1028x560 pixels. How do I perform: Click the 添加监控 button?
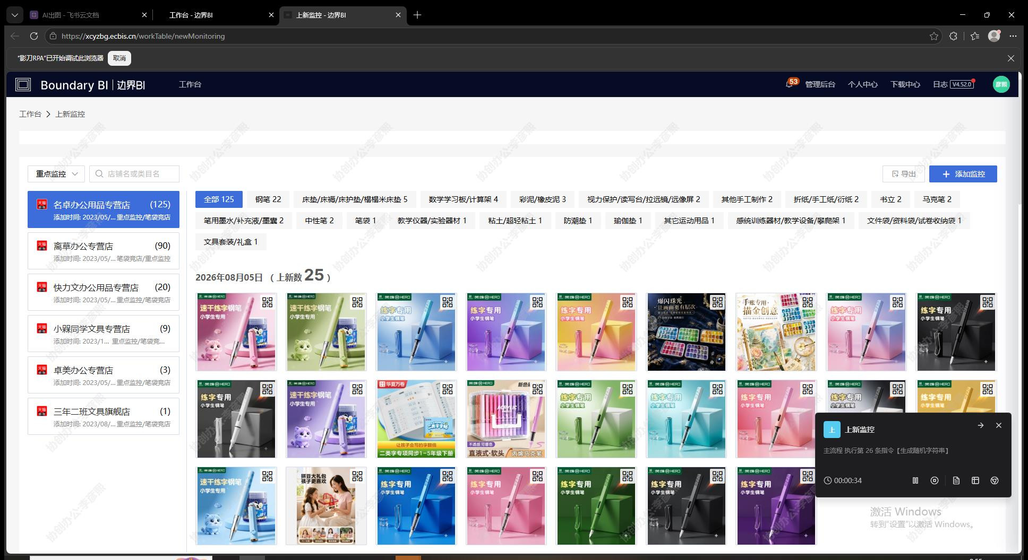(963, 174)
